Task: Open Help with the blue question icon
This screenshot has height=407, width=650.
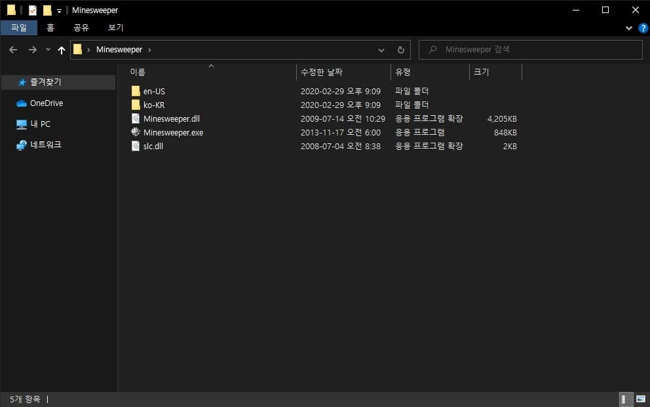Action: [x=643, y=27]
